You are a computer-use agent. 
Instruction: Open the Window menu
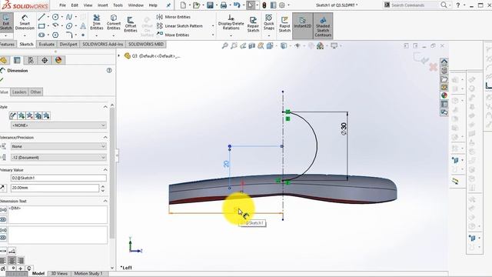point(135,5)
